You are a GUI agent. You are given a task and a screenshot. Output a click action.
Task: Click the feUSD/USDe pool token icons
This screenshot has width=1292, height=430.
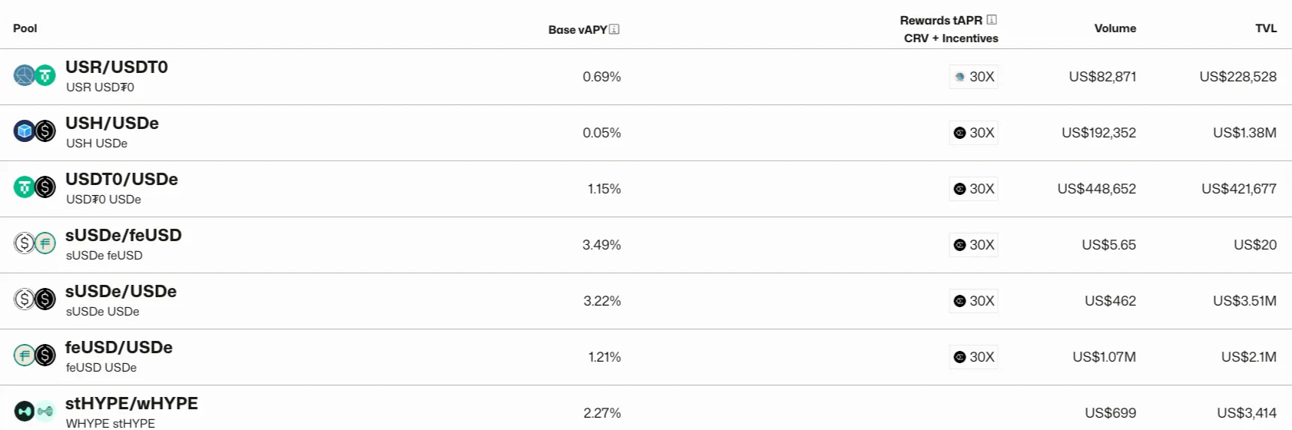tap(35, 356)
